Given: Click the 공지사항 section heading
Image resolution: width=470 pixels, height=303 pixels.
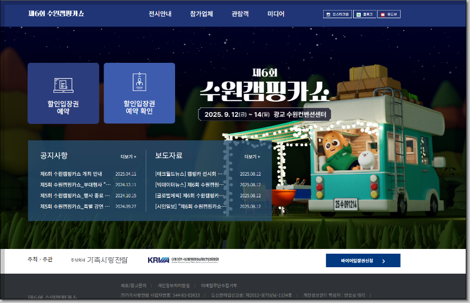Looking at the screenshot, I should tap(54, 156).
